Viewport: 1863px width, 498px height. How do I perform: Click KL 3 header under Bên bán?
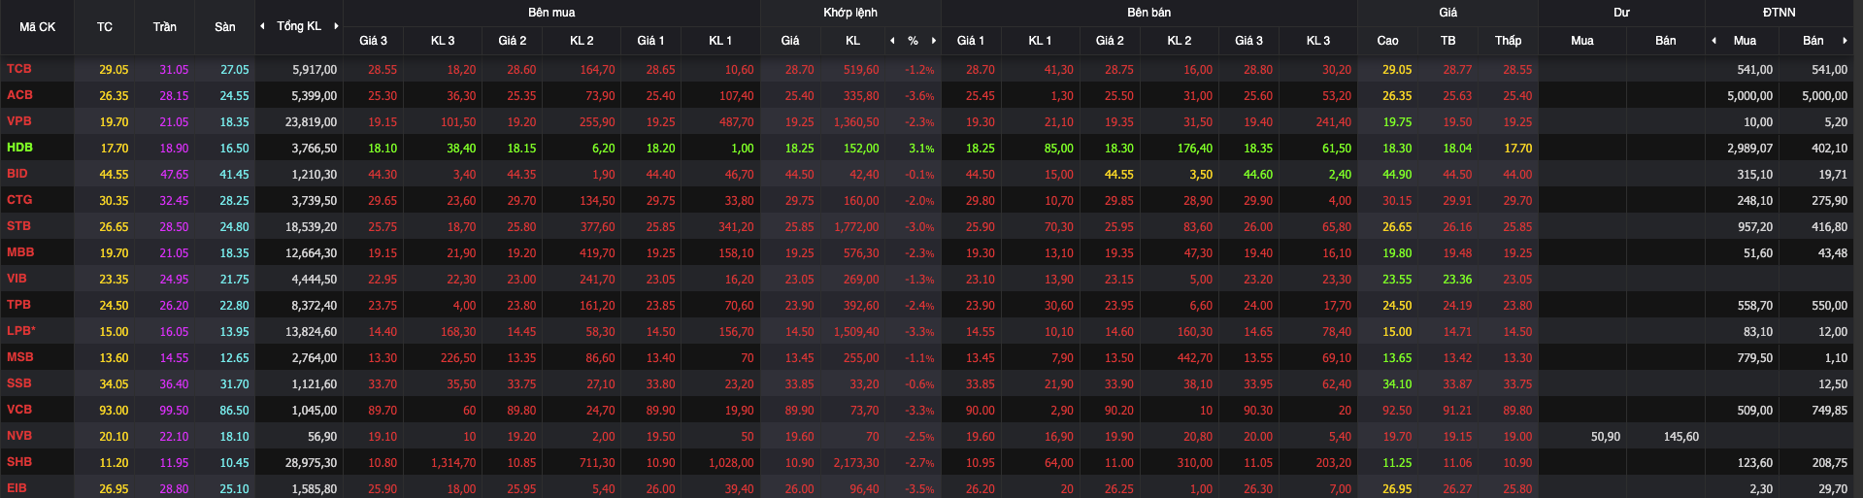click(x=1318, y=41)
